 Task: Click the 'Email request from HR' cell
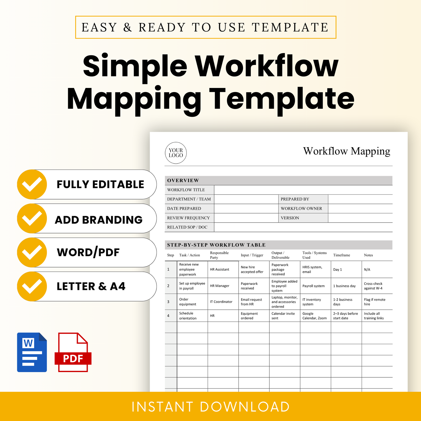coord(254,302)
